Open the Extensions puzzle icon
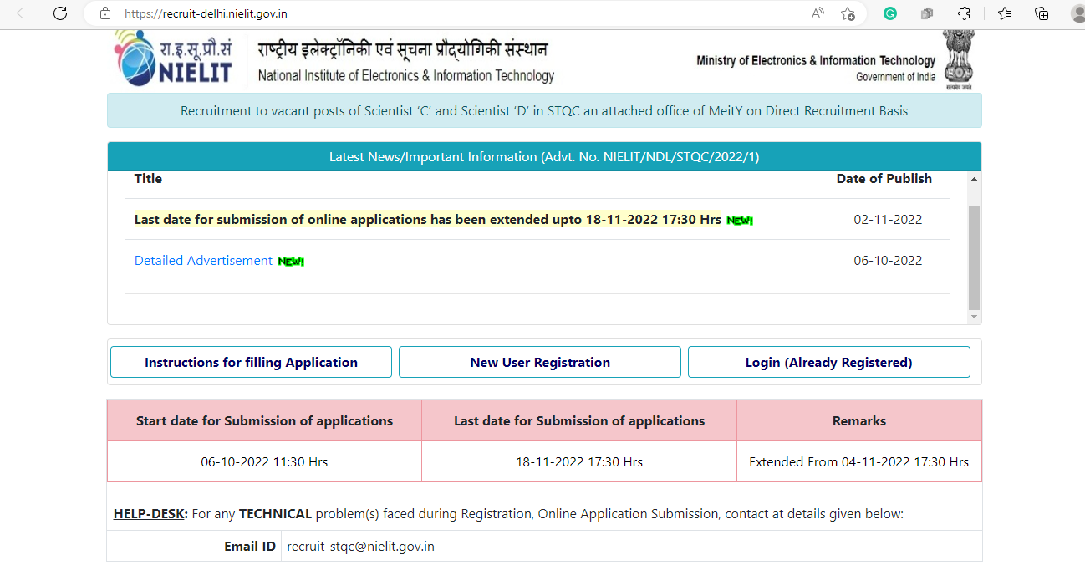This screenshot has width=1085, height=570. pyautogui.click(x=964, y=13)
